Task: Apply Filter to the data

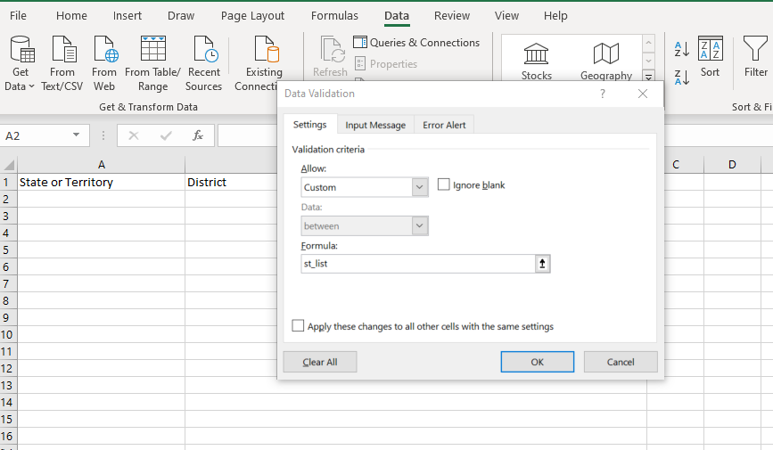Action: tap(755, 57)
